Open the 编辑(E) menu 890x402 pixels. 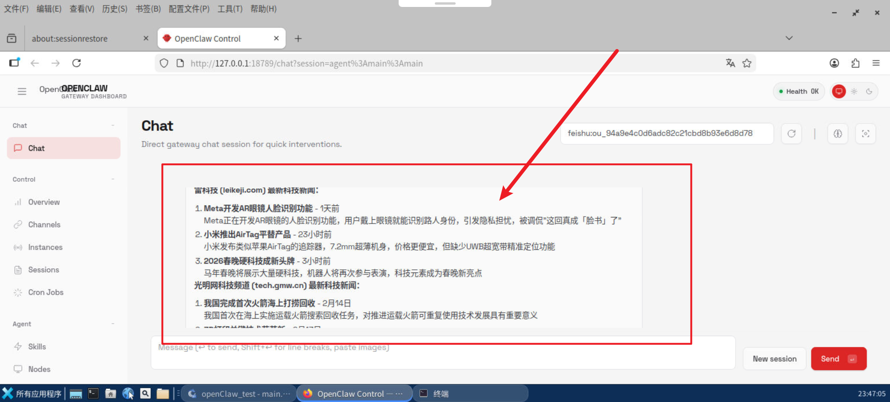pyautogui.click(x=49, y=9)
